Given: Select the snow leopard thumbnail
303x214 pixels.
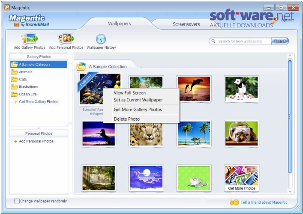Looking at the screenshot, I should pos(146,134).
